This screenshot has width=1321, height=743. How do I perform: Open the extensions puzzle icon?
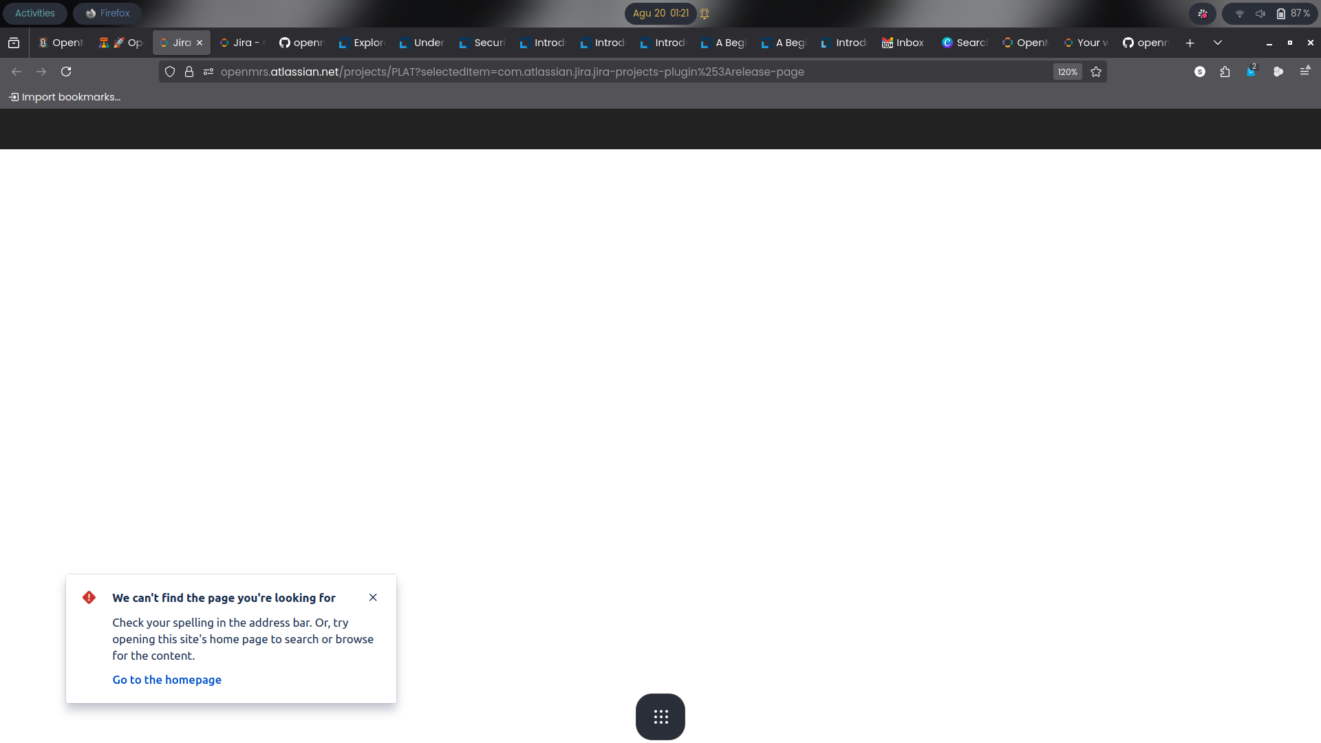pyautogui.click(x=1225, y=72)
